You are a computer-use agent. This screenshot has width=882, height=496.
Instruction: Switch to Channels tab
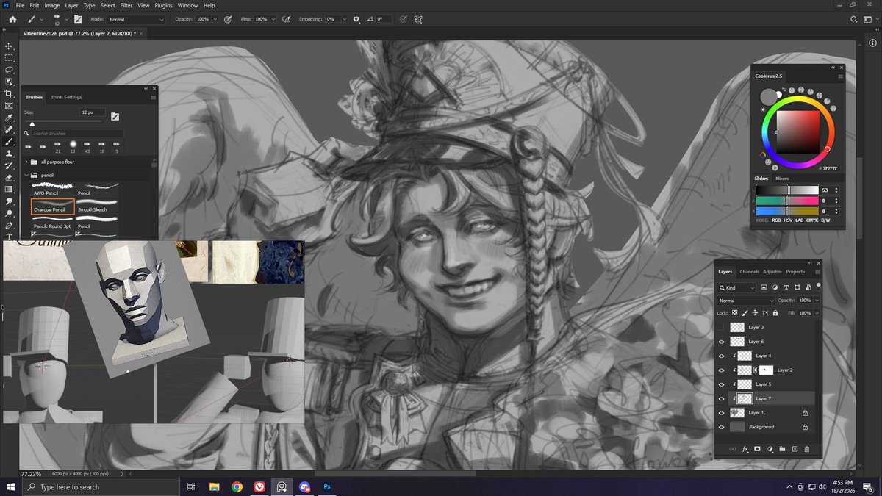pyautogui.click(x=749, y=272)
